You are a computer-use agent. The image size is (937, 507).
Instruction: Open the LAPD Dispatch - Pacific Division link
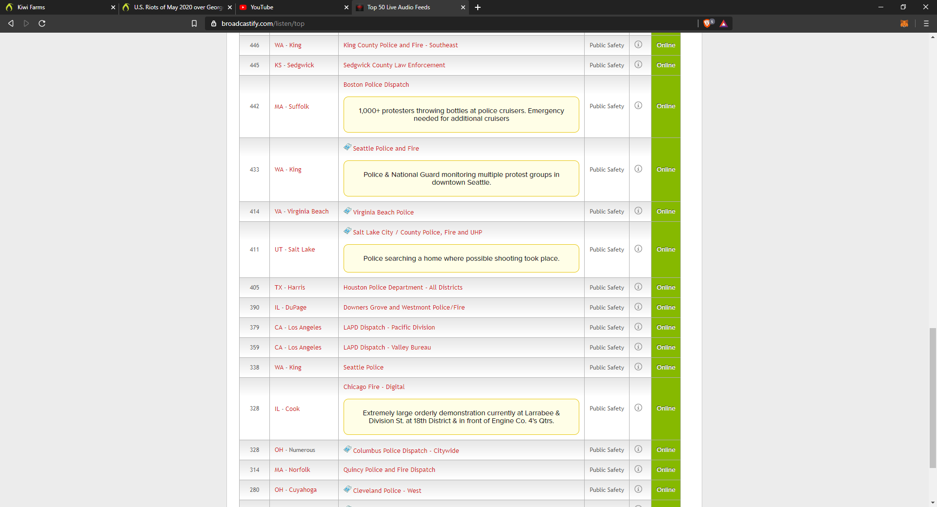[389, 328]
